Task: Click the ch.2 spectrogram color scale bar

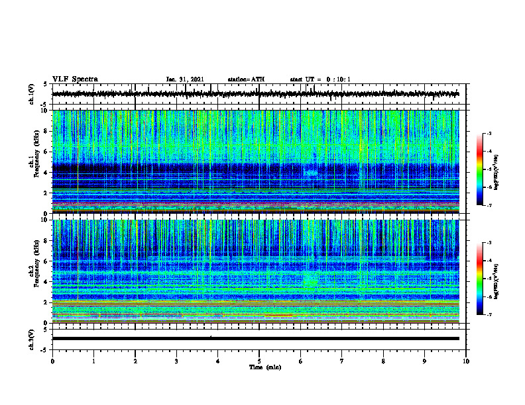Action: click(479, 279)
